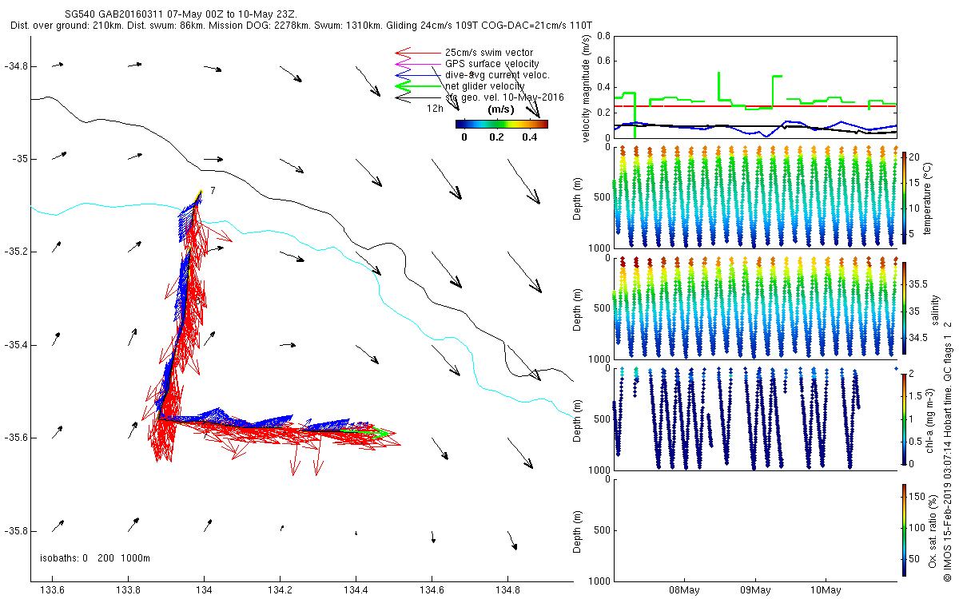Click the temperature color scale bar
Viewport: 959px width, 599px height.
(904, 196)
